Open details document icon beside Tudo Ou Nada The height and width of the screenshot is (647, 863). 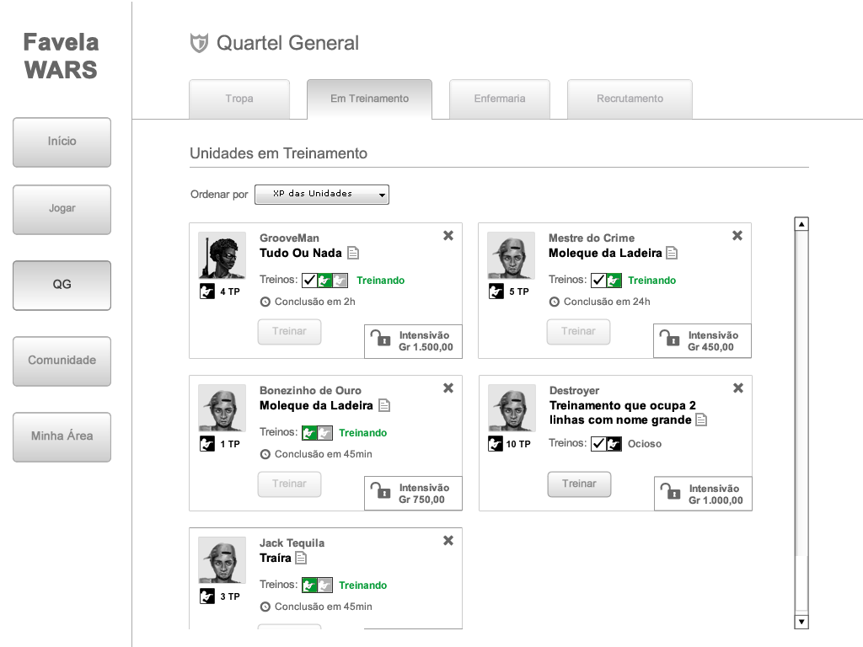pyautogui.click(x=353, y=253)
